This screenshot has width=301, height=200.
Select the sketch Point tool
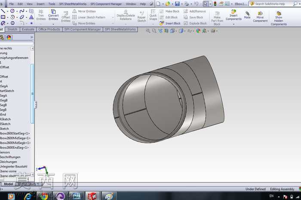(x=31, y=23)
